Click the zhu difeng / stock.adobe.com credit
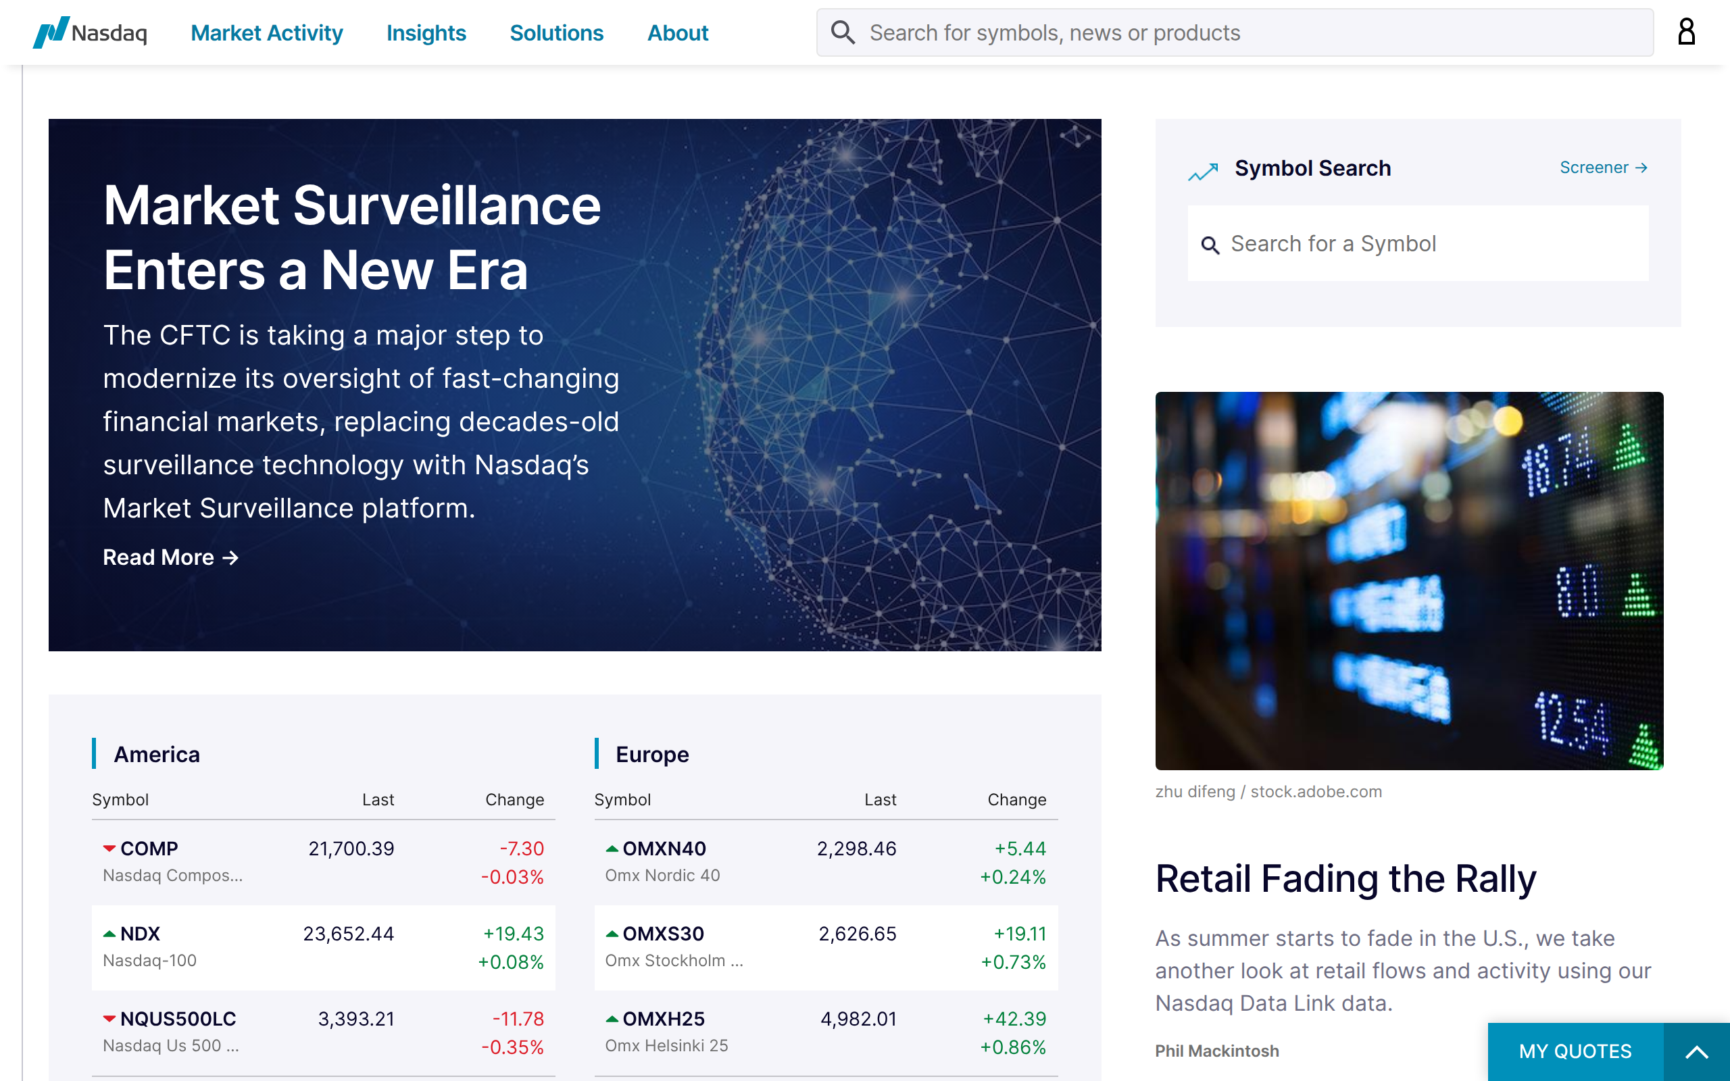This screenshot has width=1730, height=1081. click(x=1268, y=792)
